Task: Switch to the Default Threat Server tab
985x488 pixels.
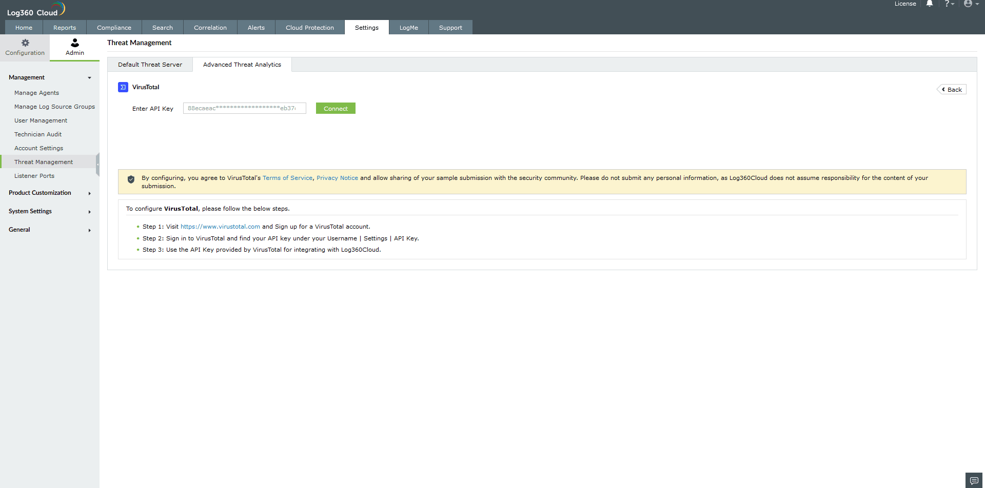Action: click(x=149, y=64)
